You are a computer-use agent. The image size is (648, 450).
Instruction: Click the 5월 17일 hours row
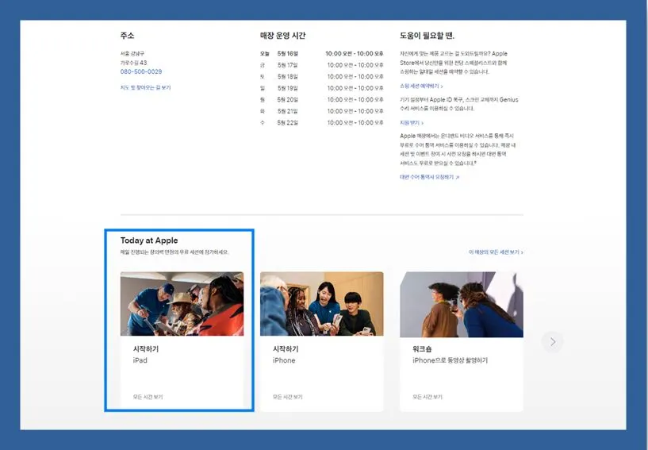coord(321,65)
